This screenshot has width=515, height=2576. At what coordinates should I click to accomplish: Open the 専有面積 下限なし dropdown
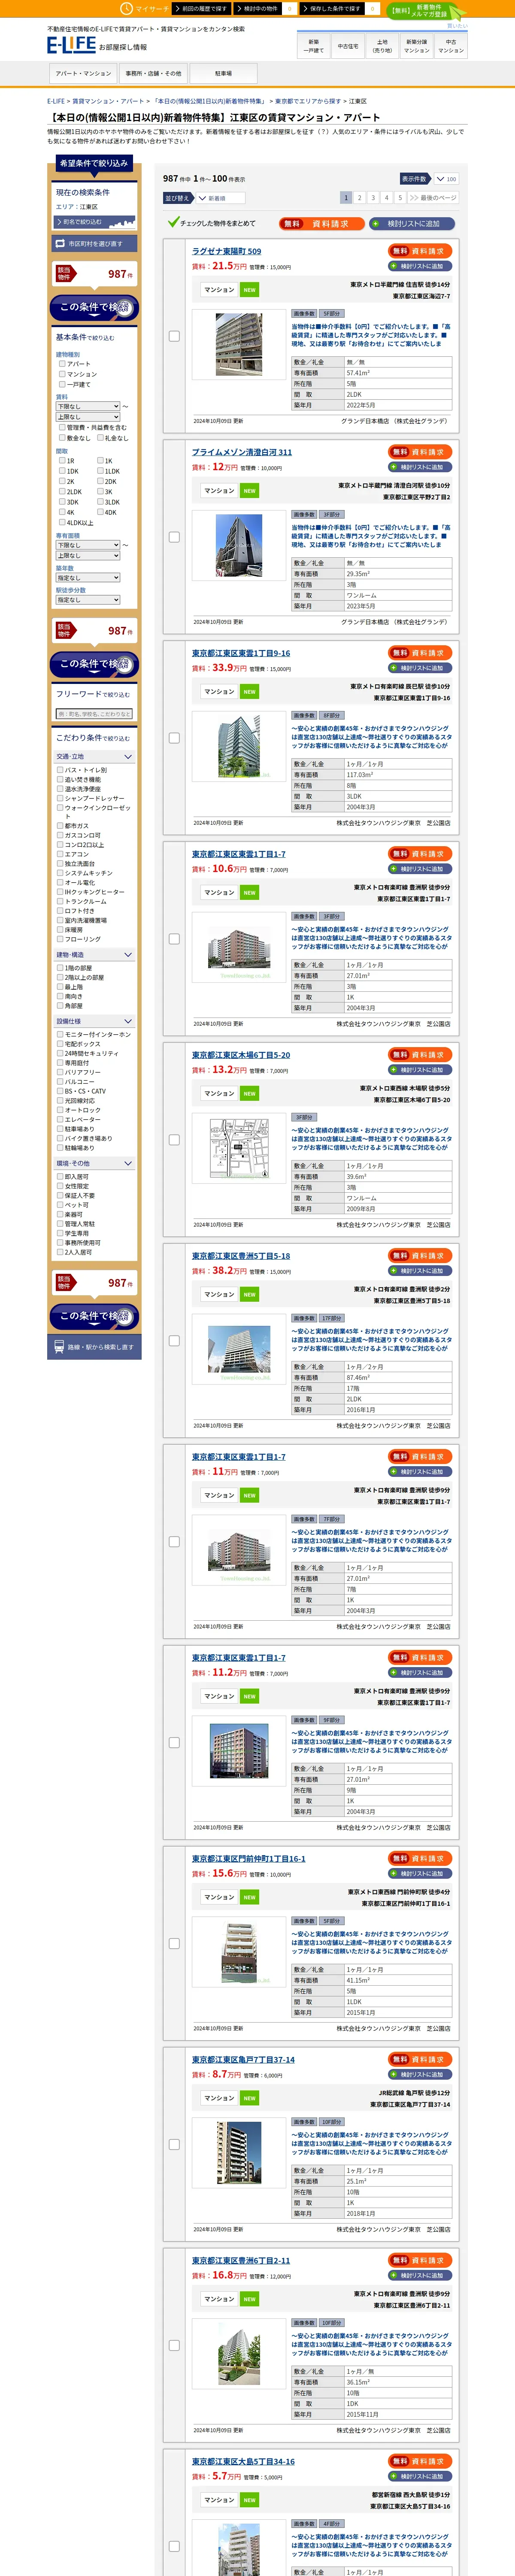(88, 545)
